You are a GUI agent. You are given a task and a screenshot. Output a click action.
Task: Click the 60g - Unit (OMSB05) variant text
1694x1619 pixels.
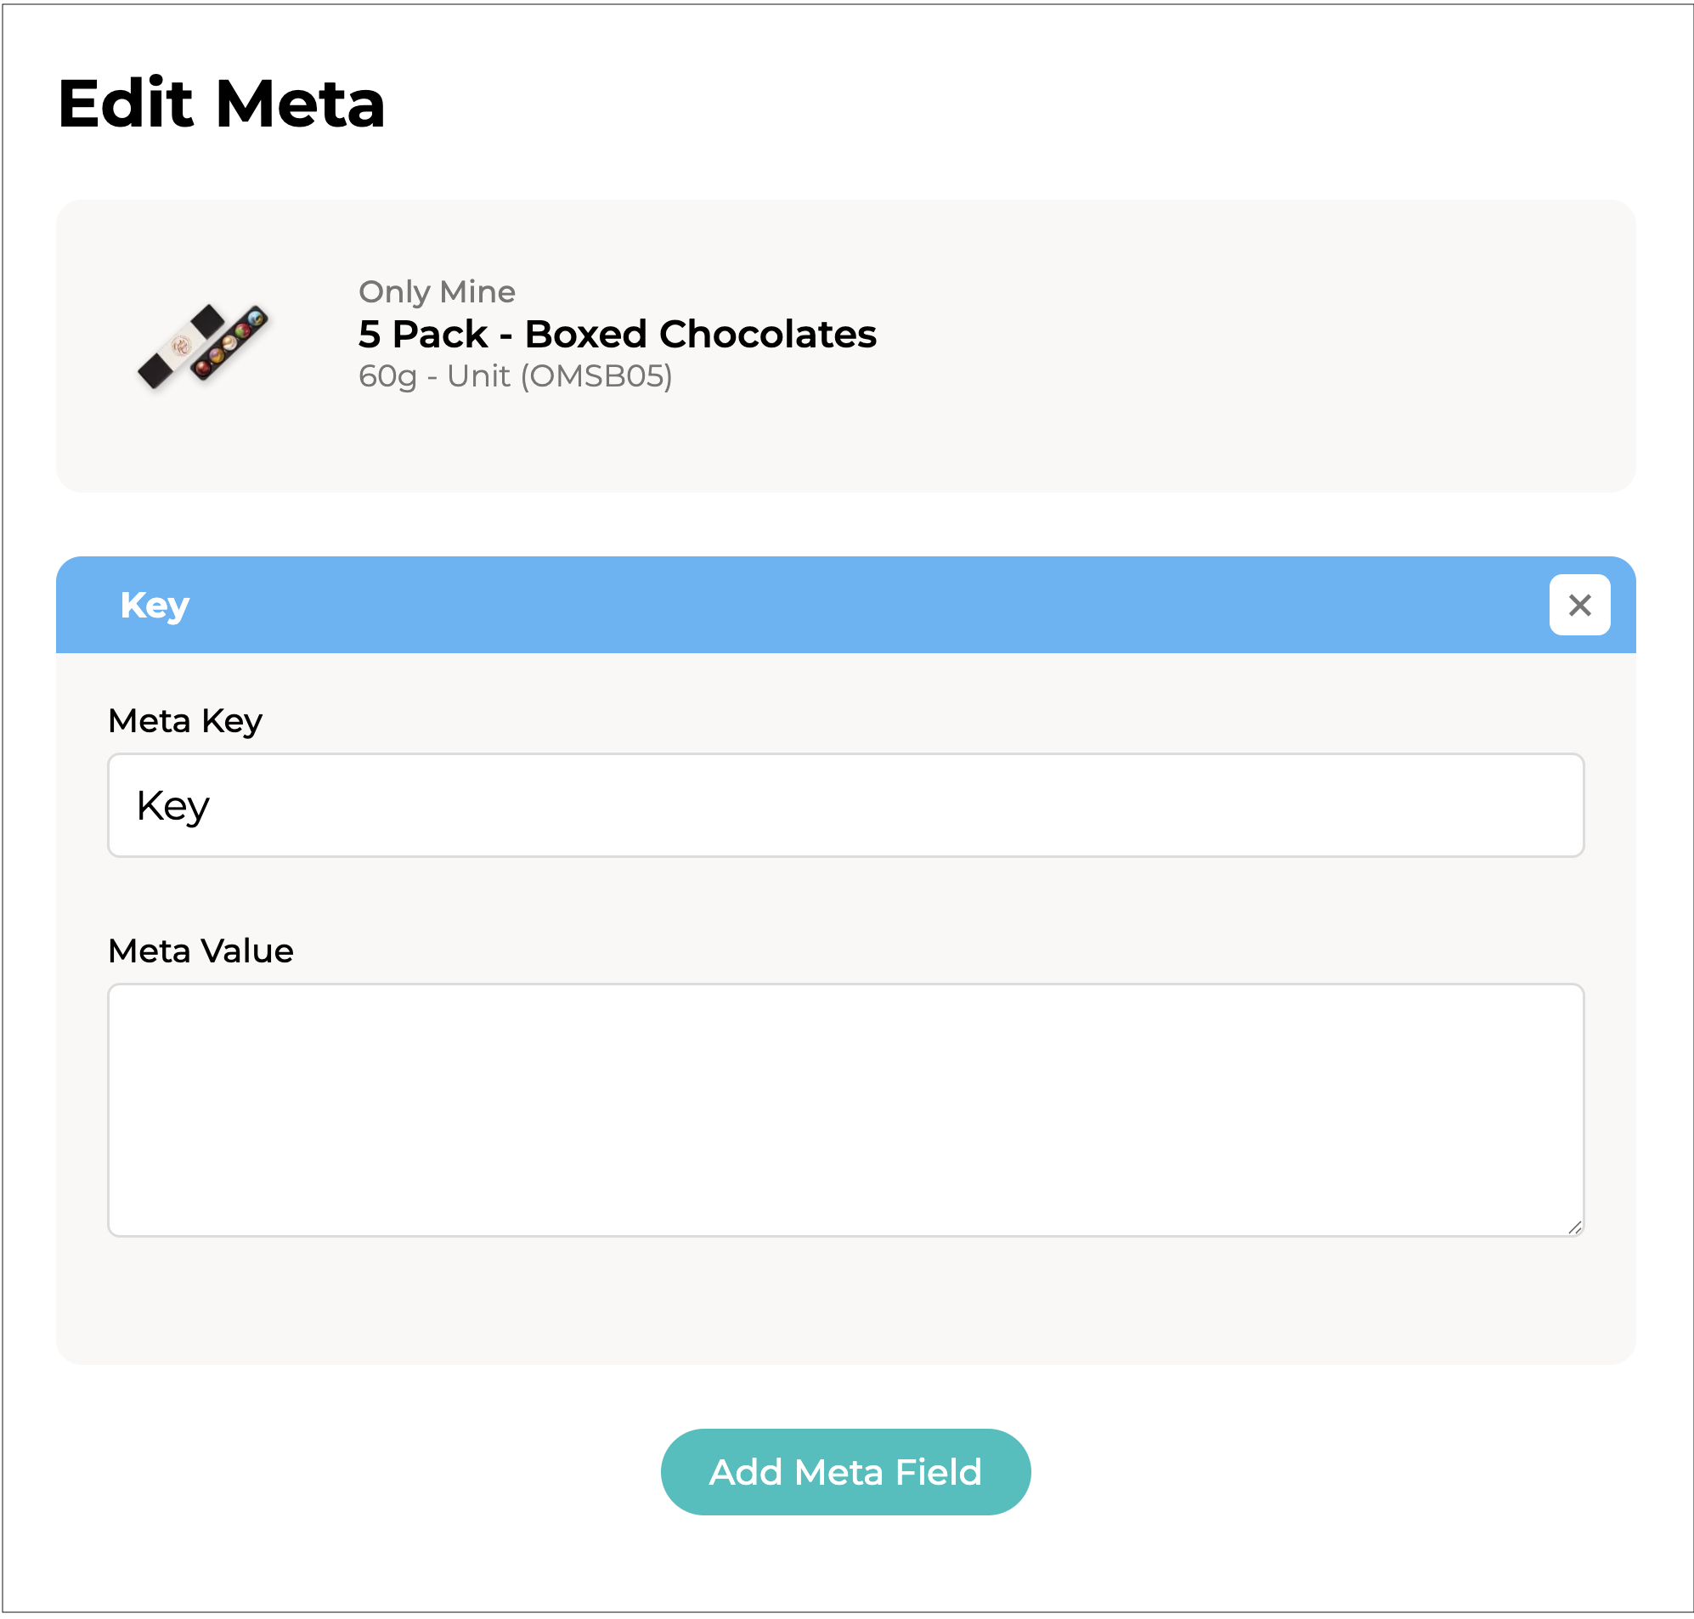point(515,376)
